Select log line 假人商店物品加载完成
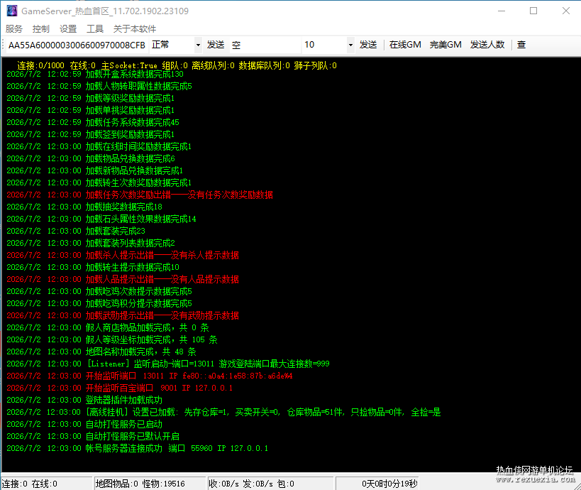581x490 pixels. 108,327
